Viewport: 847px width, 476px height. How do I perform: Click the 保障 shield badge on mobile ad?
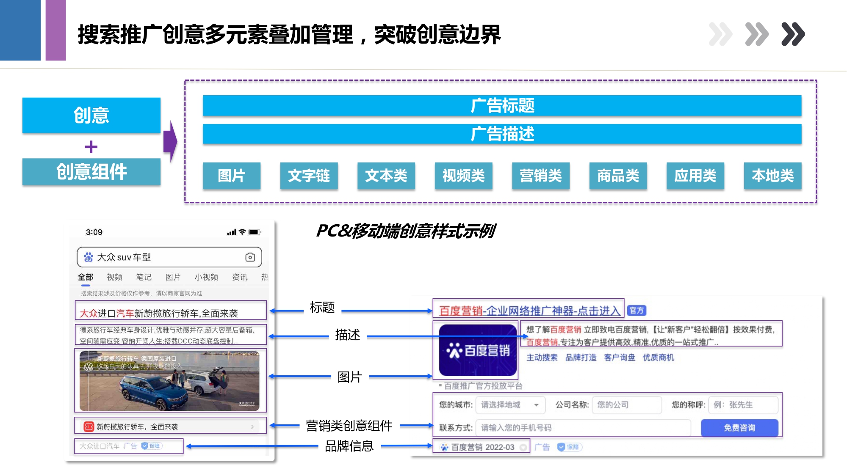(x=151, y=446)
